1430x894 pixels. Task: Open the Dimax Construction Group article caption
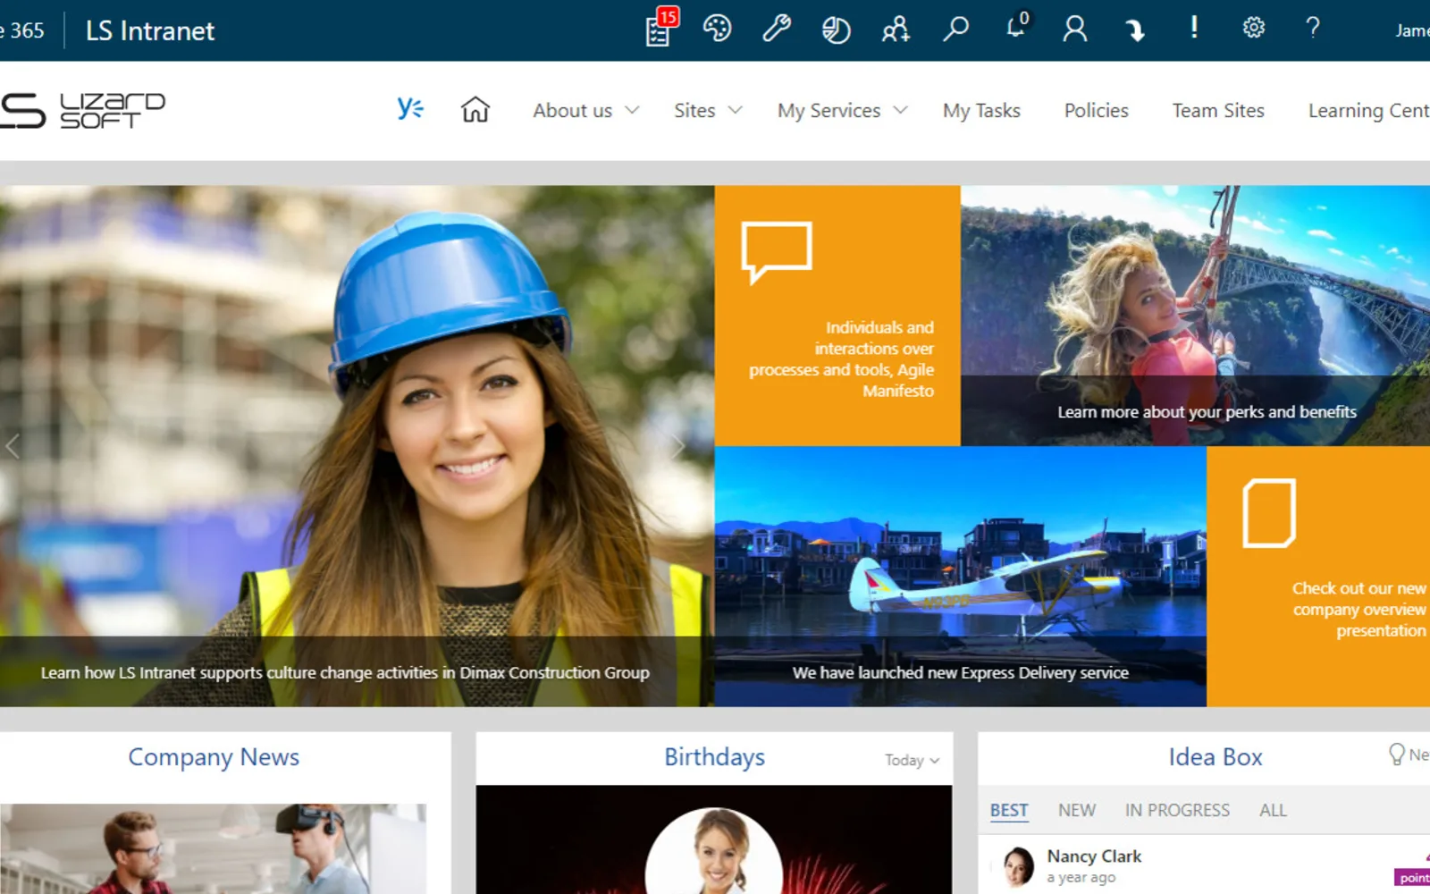345,672
